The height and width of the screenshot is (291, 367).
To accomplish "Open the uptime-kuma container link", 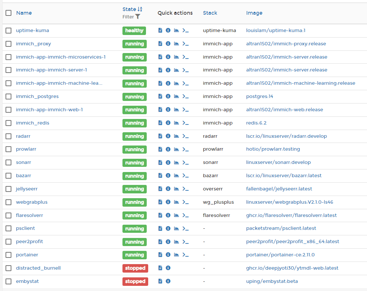I will tap(32, 30).
